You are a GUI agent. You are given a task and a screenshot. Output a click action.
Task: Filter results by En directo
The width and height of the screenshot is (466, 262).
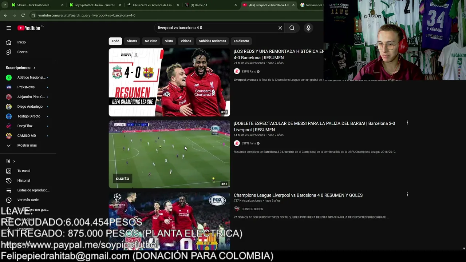point(241,41)
